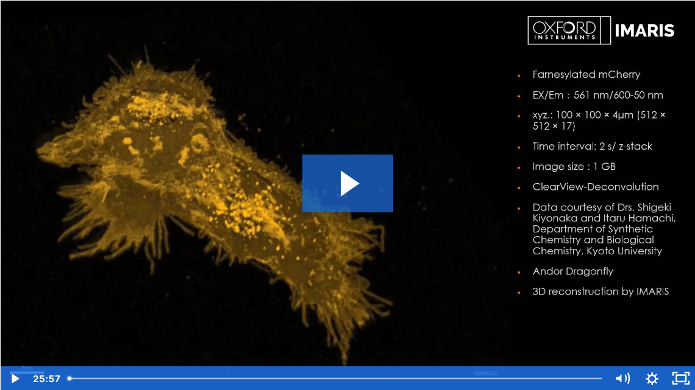Click the progress bar playhead dot
695x390 pixels.
69,378
